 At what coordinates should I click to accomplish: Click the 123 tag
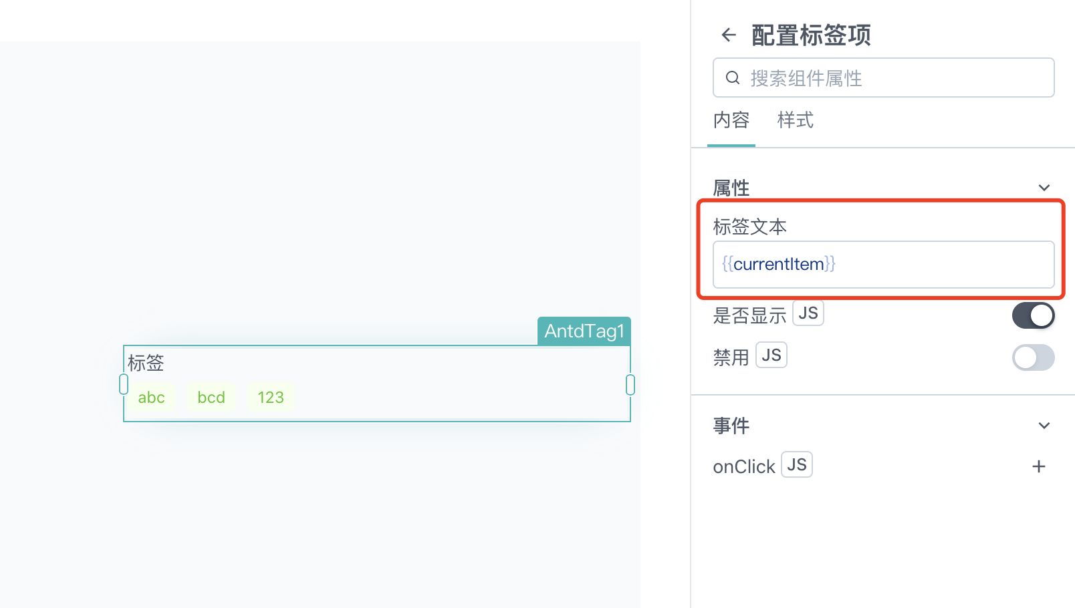point(271,398)
